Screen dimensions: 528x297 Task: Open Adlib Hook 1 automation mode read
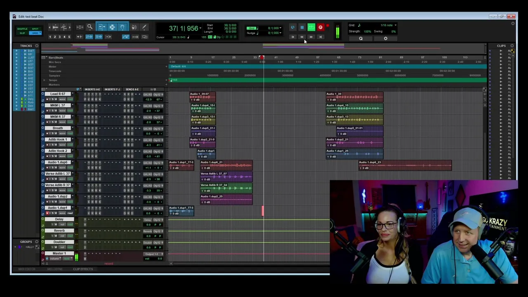[x=70, y=145]
